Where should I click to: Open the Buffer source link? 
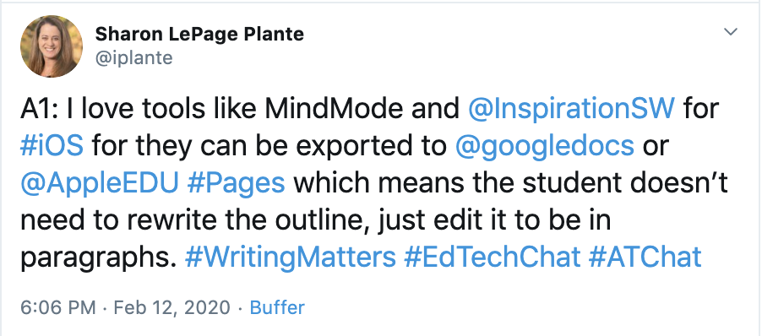pos(277,308)
